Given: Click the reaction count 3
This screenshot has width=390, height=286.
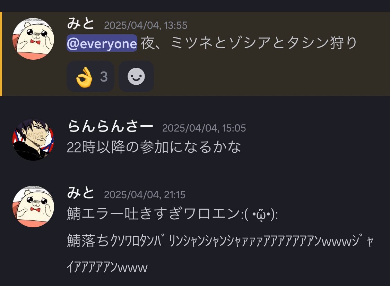Looking at the screenshot, I should [104, 77].
